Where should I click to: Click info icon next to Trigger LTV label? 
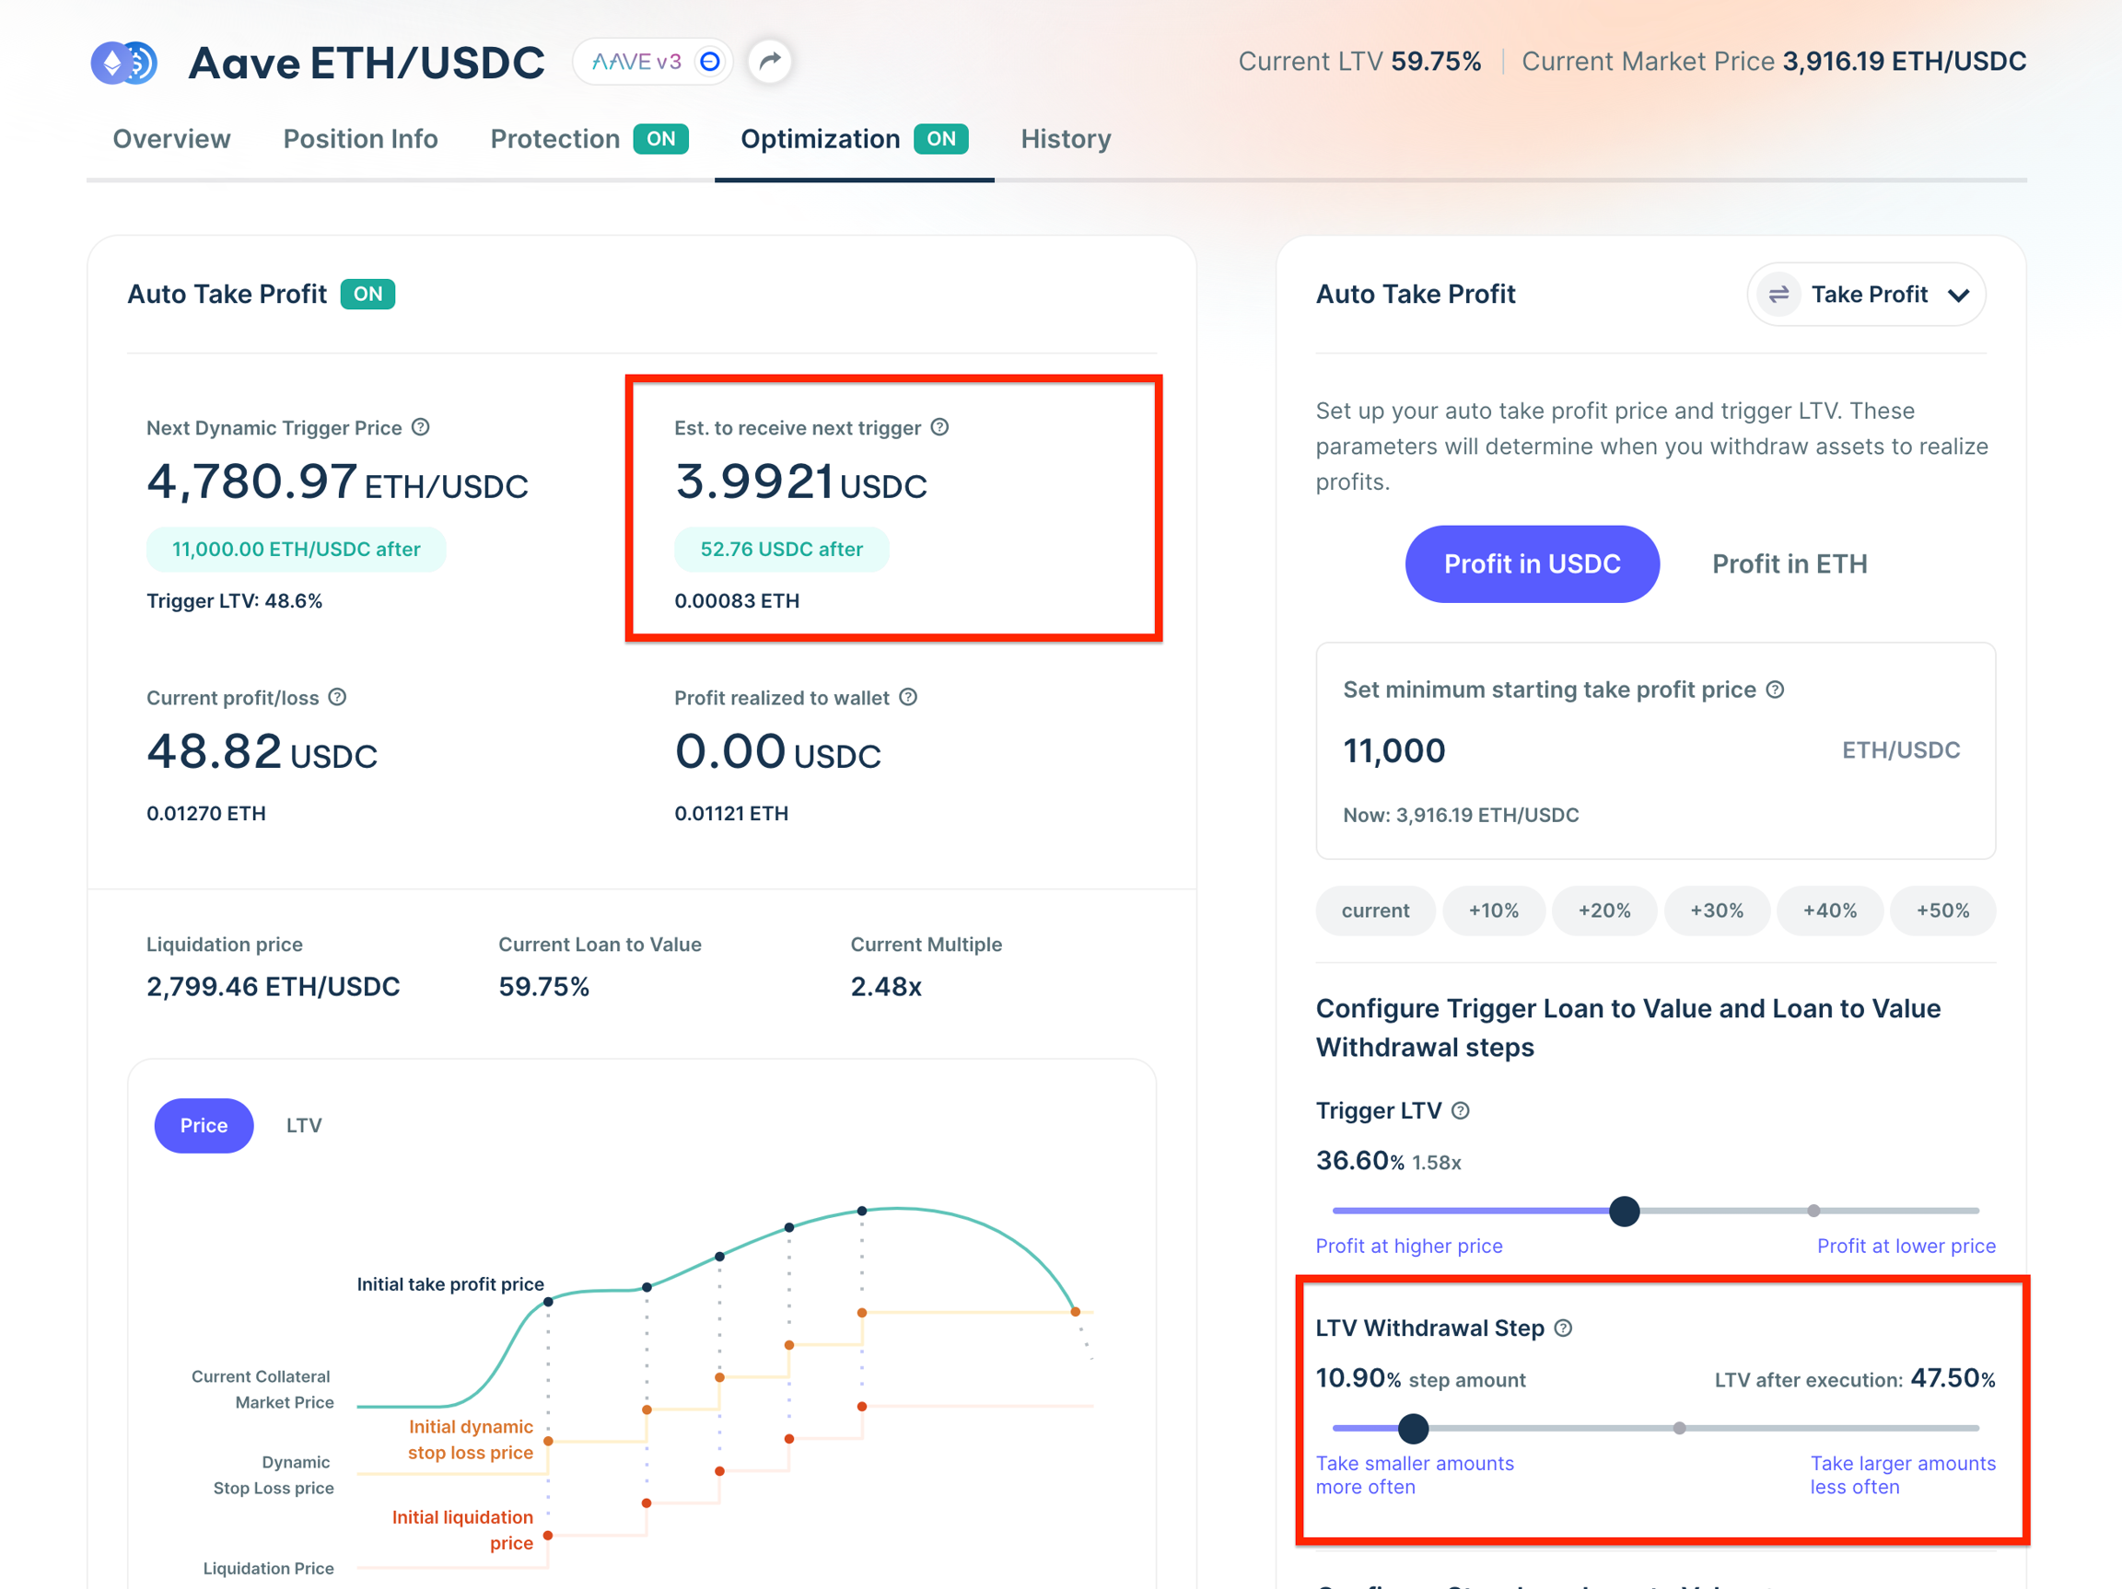(1461, 1110)
